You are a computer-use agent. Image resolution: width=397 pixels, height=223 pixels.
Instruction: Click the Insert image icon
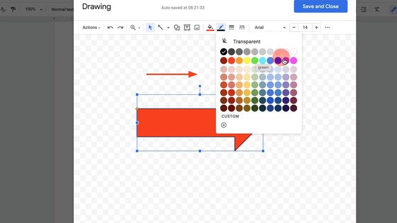click(x=197, y=27)
